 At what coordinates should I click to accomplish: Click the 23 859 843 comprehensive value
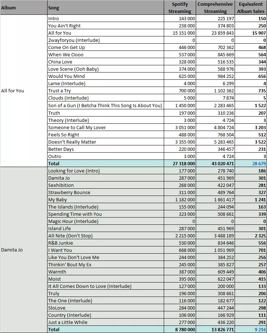215,33
